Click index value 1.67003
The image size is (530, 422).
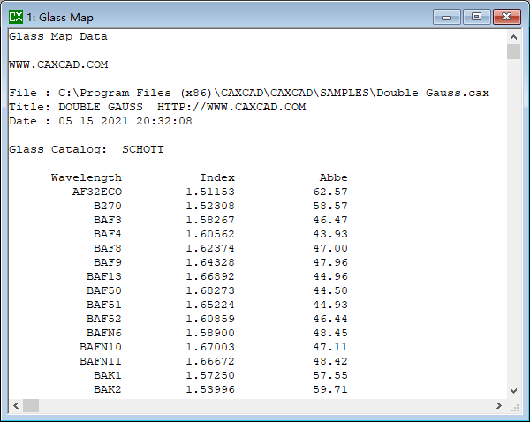click(210, 347)
